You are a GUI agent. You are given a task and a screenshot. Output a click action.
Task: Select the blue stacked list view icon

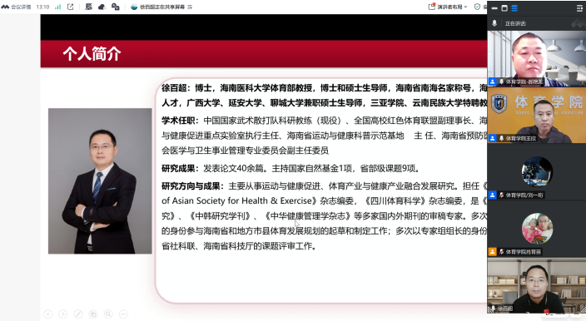point(514,8)
